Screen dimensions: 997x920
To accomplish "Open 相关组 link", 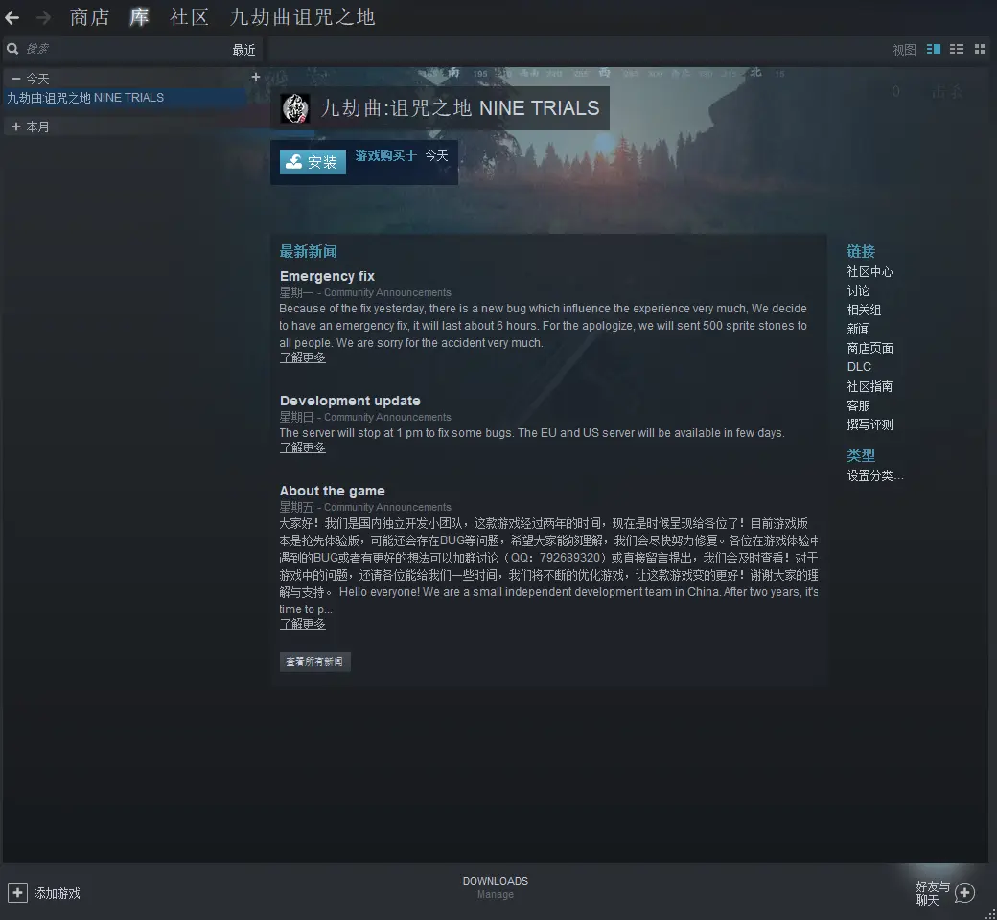I will point(864,310).
